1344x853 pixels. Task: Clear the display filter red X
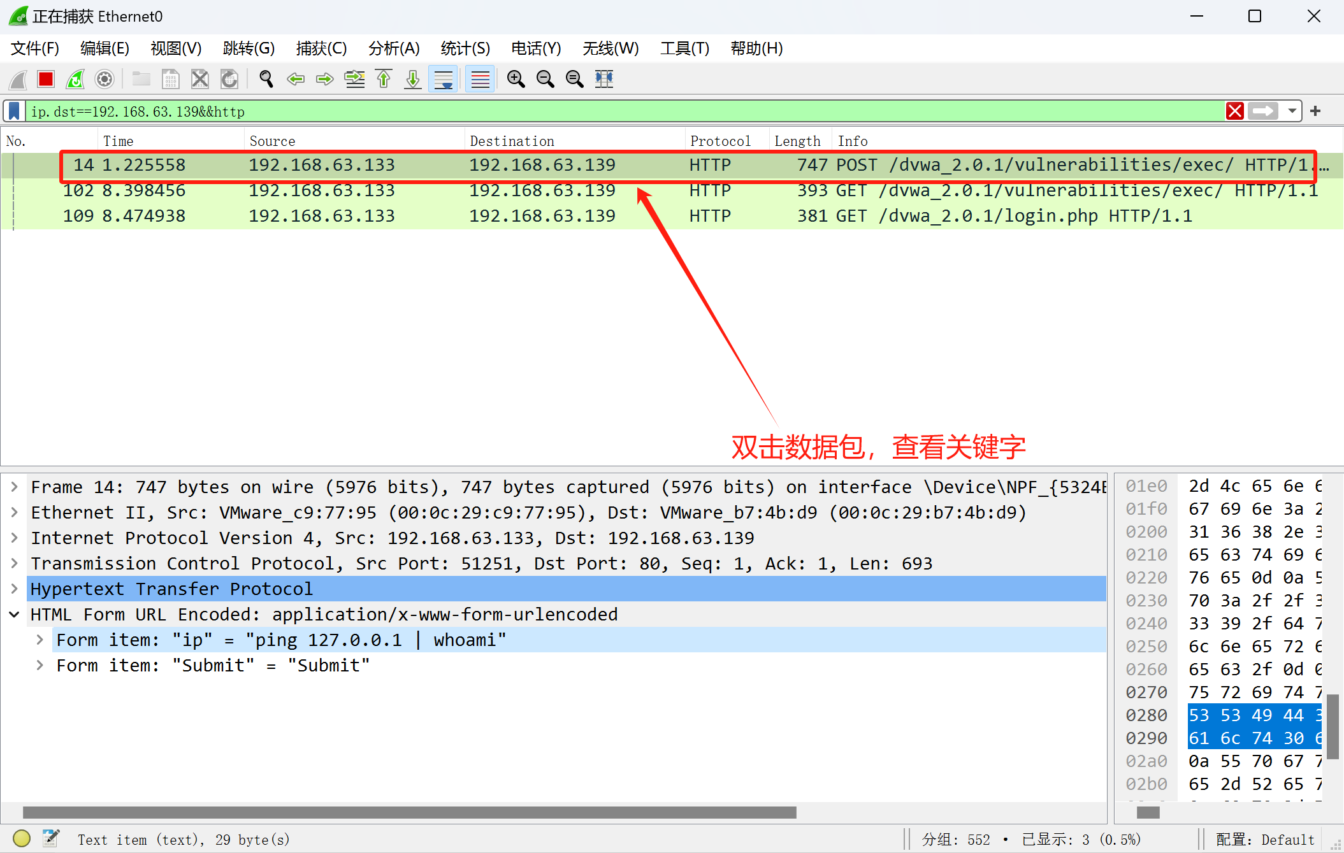pyautogui.click(x=1235, y=111)
